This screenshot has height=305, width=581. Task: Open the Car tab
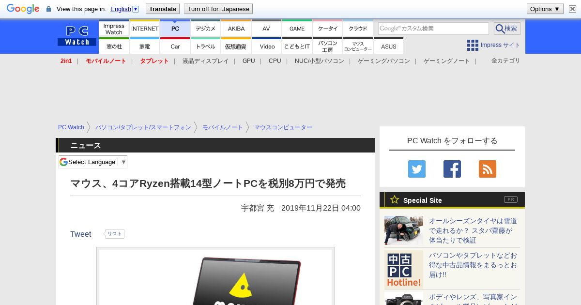175,46
